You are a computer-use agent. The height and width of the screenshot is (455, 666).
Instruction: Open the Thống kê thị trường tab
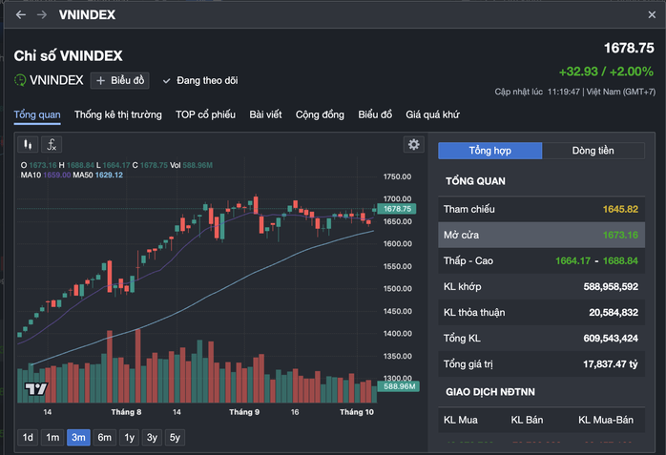point(118,114)
